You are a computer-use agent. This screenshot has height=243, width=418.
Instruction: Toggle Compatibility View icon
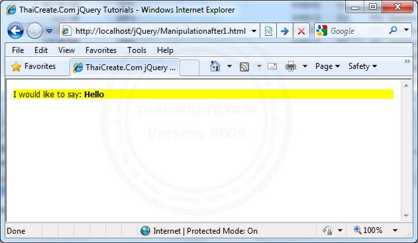tap(268, 31)
